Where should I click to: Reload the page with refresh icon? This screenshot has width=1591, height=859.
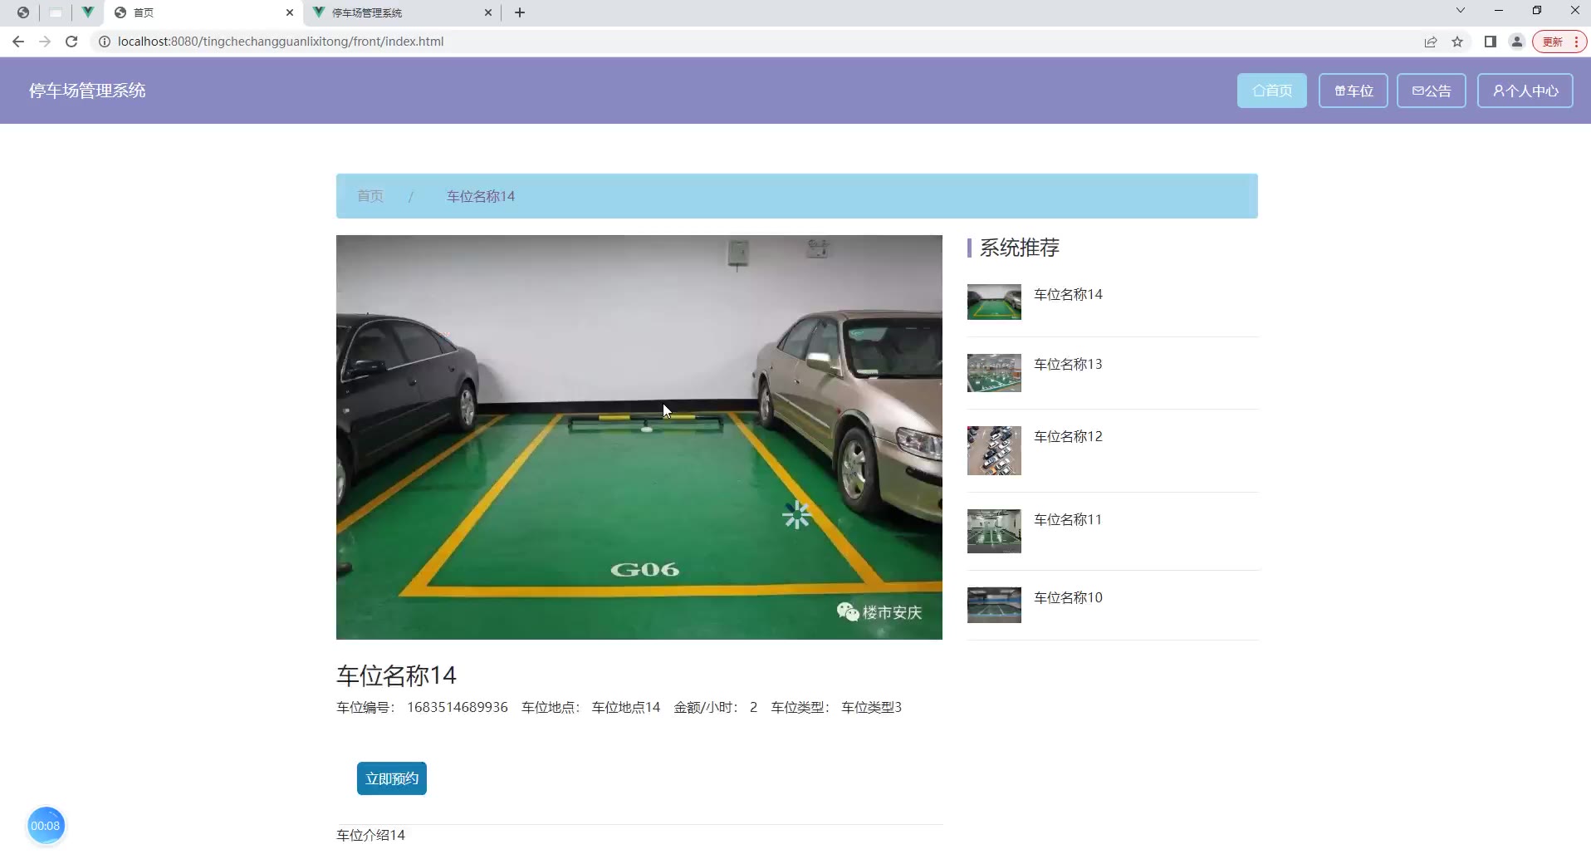coord(71,42)
